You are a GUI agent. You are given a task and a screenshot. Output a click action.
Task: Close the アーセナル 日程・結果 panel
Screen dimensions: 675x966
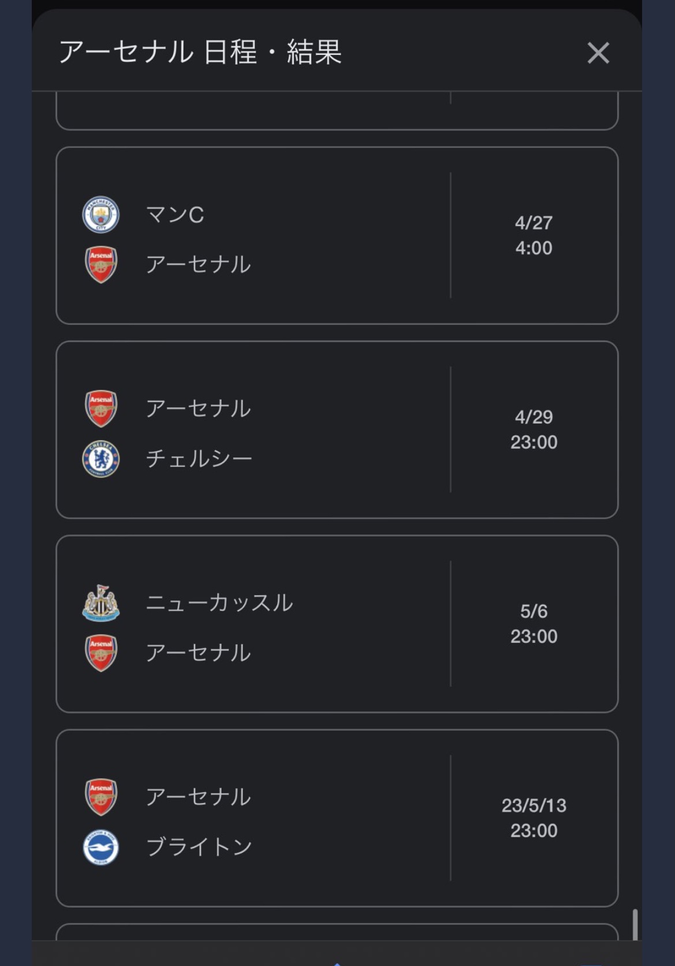coord(598,53)
